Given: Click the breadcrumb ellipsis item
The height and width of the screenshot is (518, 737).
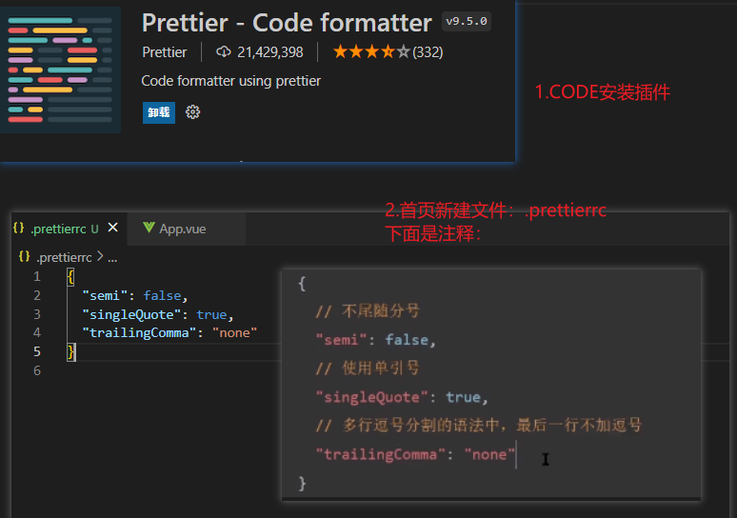Looking at the screenshot, I should point(112,258).
